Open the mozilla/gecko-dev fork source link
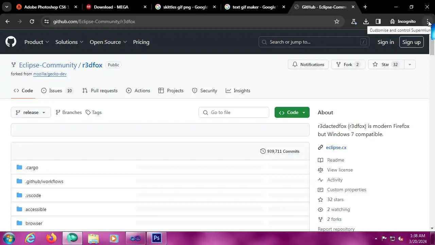435x245 pixels. coord(50,74)
